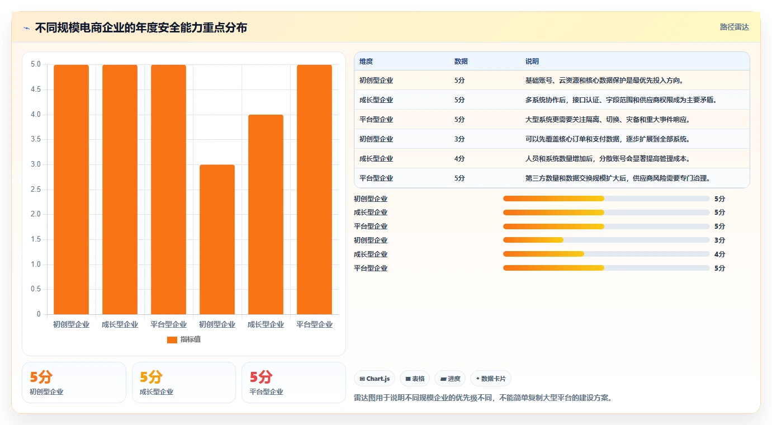Select the 表格 chip
Image resolution: width=772 pixels, height=425 pixels.
pos(415,379)
